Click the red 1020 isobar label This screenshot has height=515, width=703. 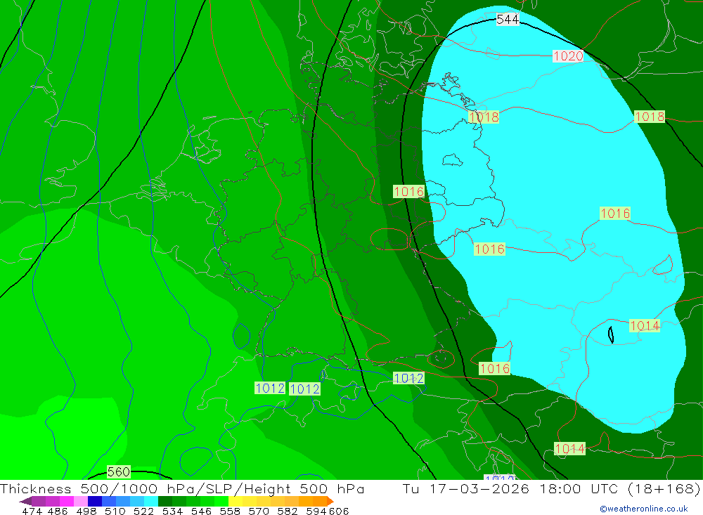[568, 56]
